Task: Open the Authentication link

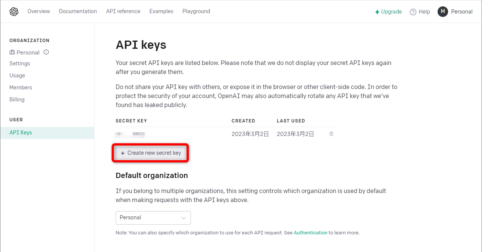Action: click(310, 232)
